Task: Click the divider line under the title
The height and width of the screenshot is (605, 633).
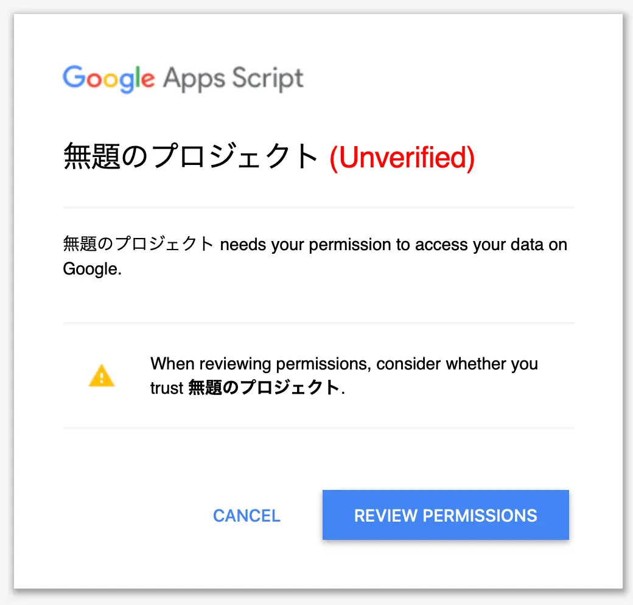Action: 318,208
